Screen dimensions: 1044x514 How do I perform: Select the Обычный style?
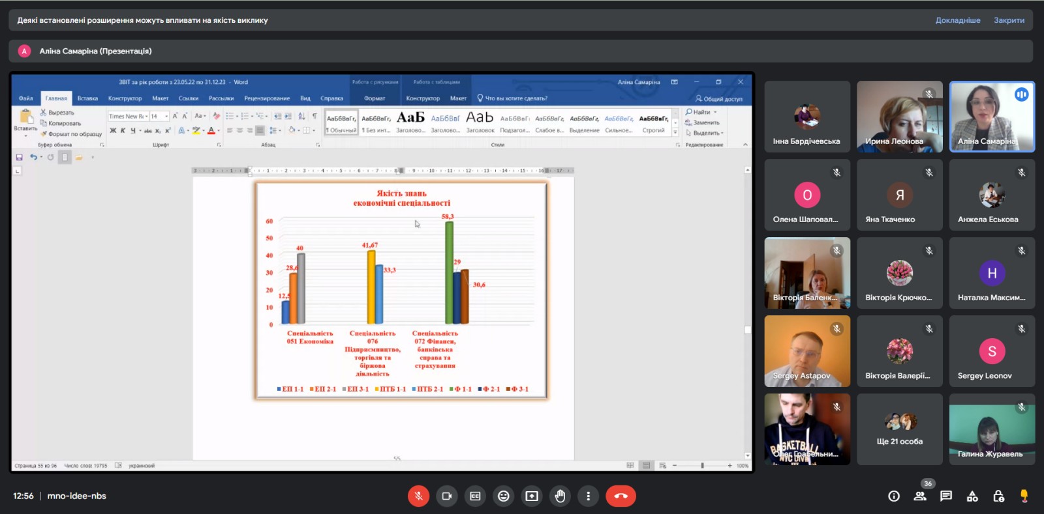341,123
